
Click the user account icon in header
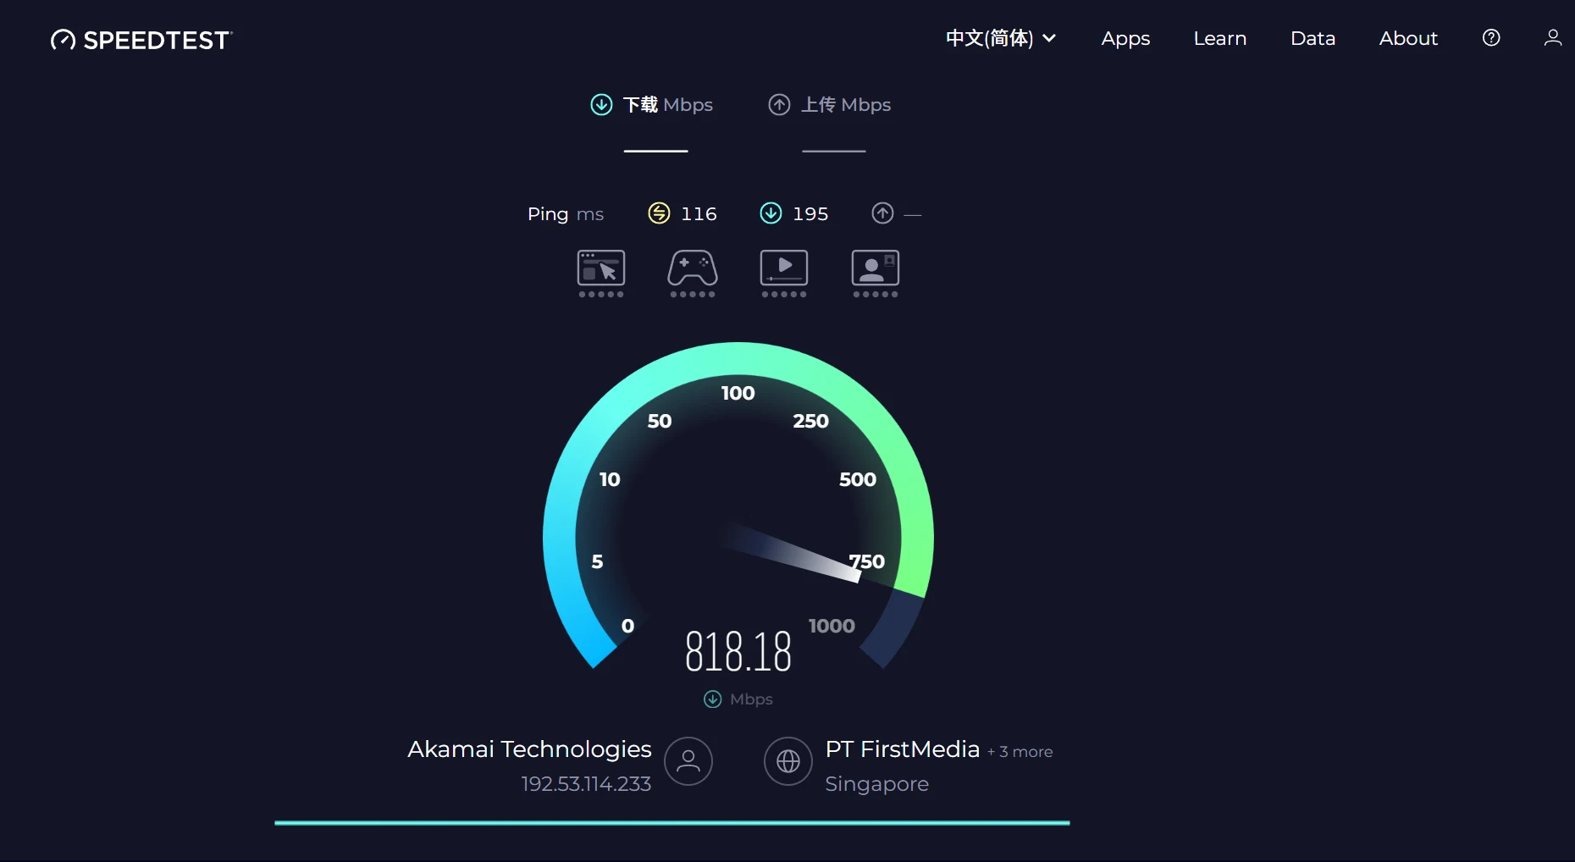(1552, 38)
